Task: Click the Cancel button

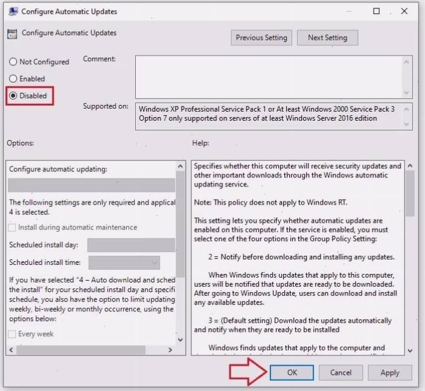Action: pos(340,372)
